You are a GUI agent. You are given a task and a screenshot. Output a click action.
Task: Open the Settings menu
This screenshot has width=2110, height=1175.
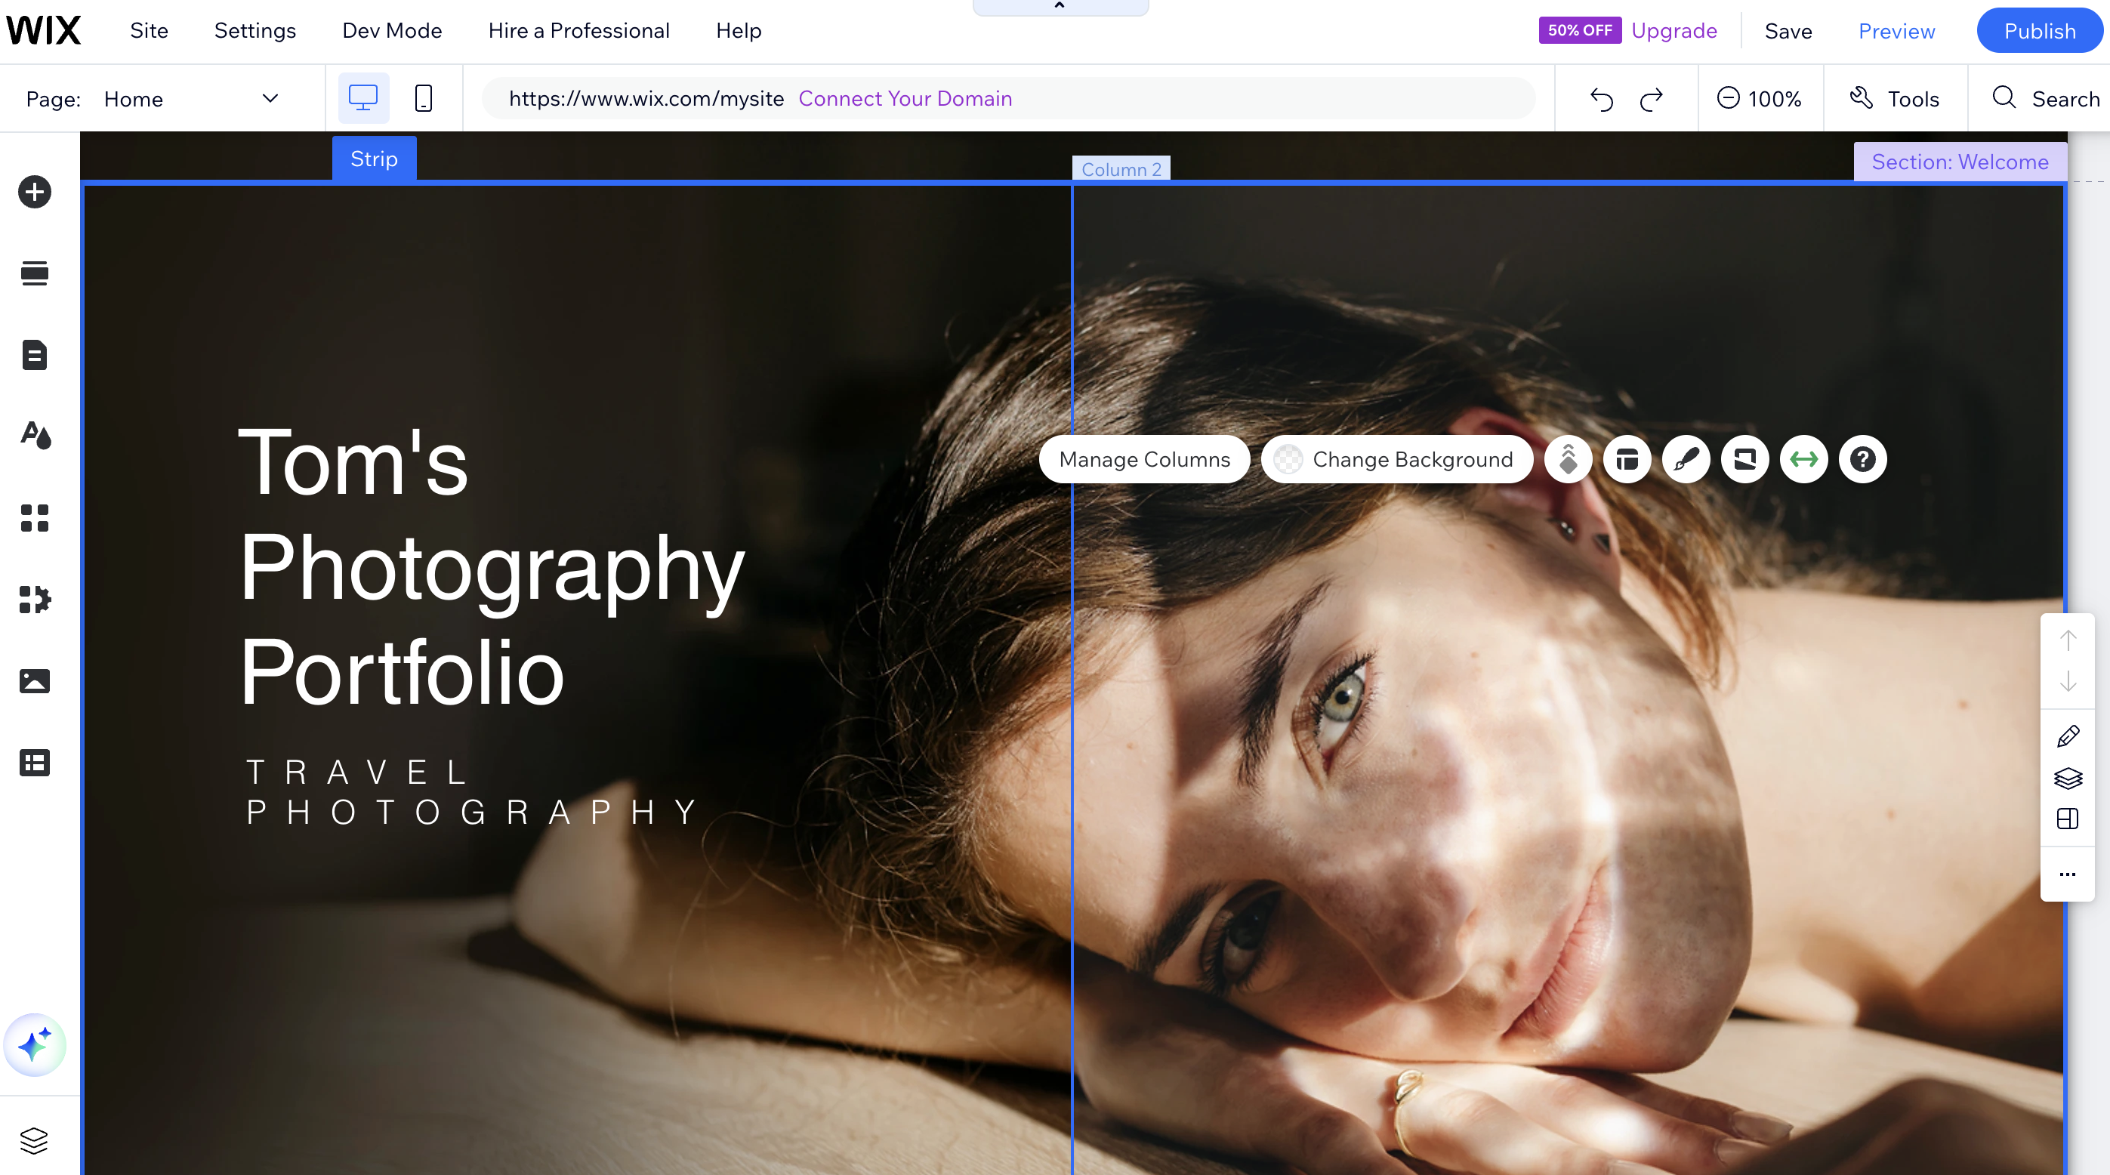click(x=254, y=30)
